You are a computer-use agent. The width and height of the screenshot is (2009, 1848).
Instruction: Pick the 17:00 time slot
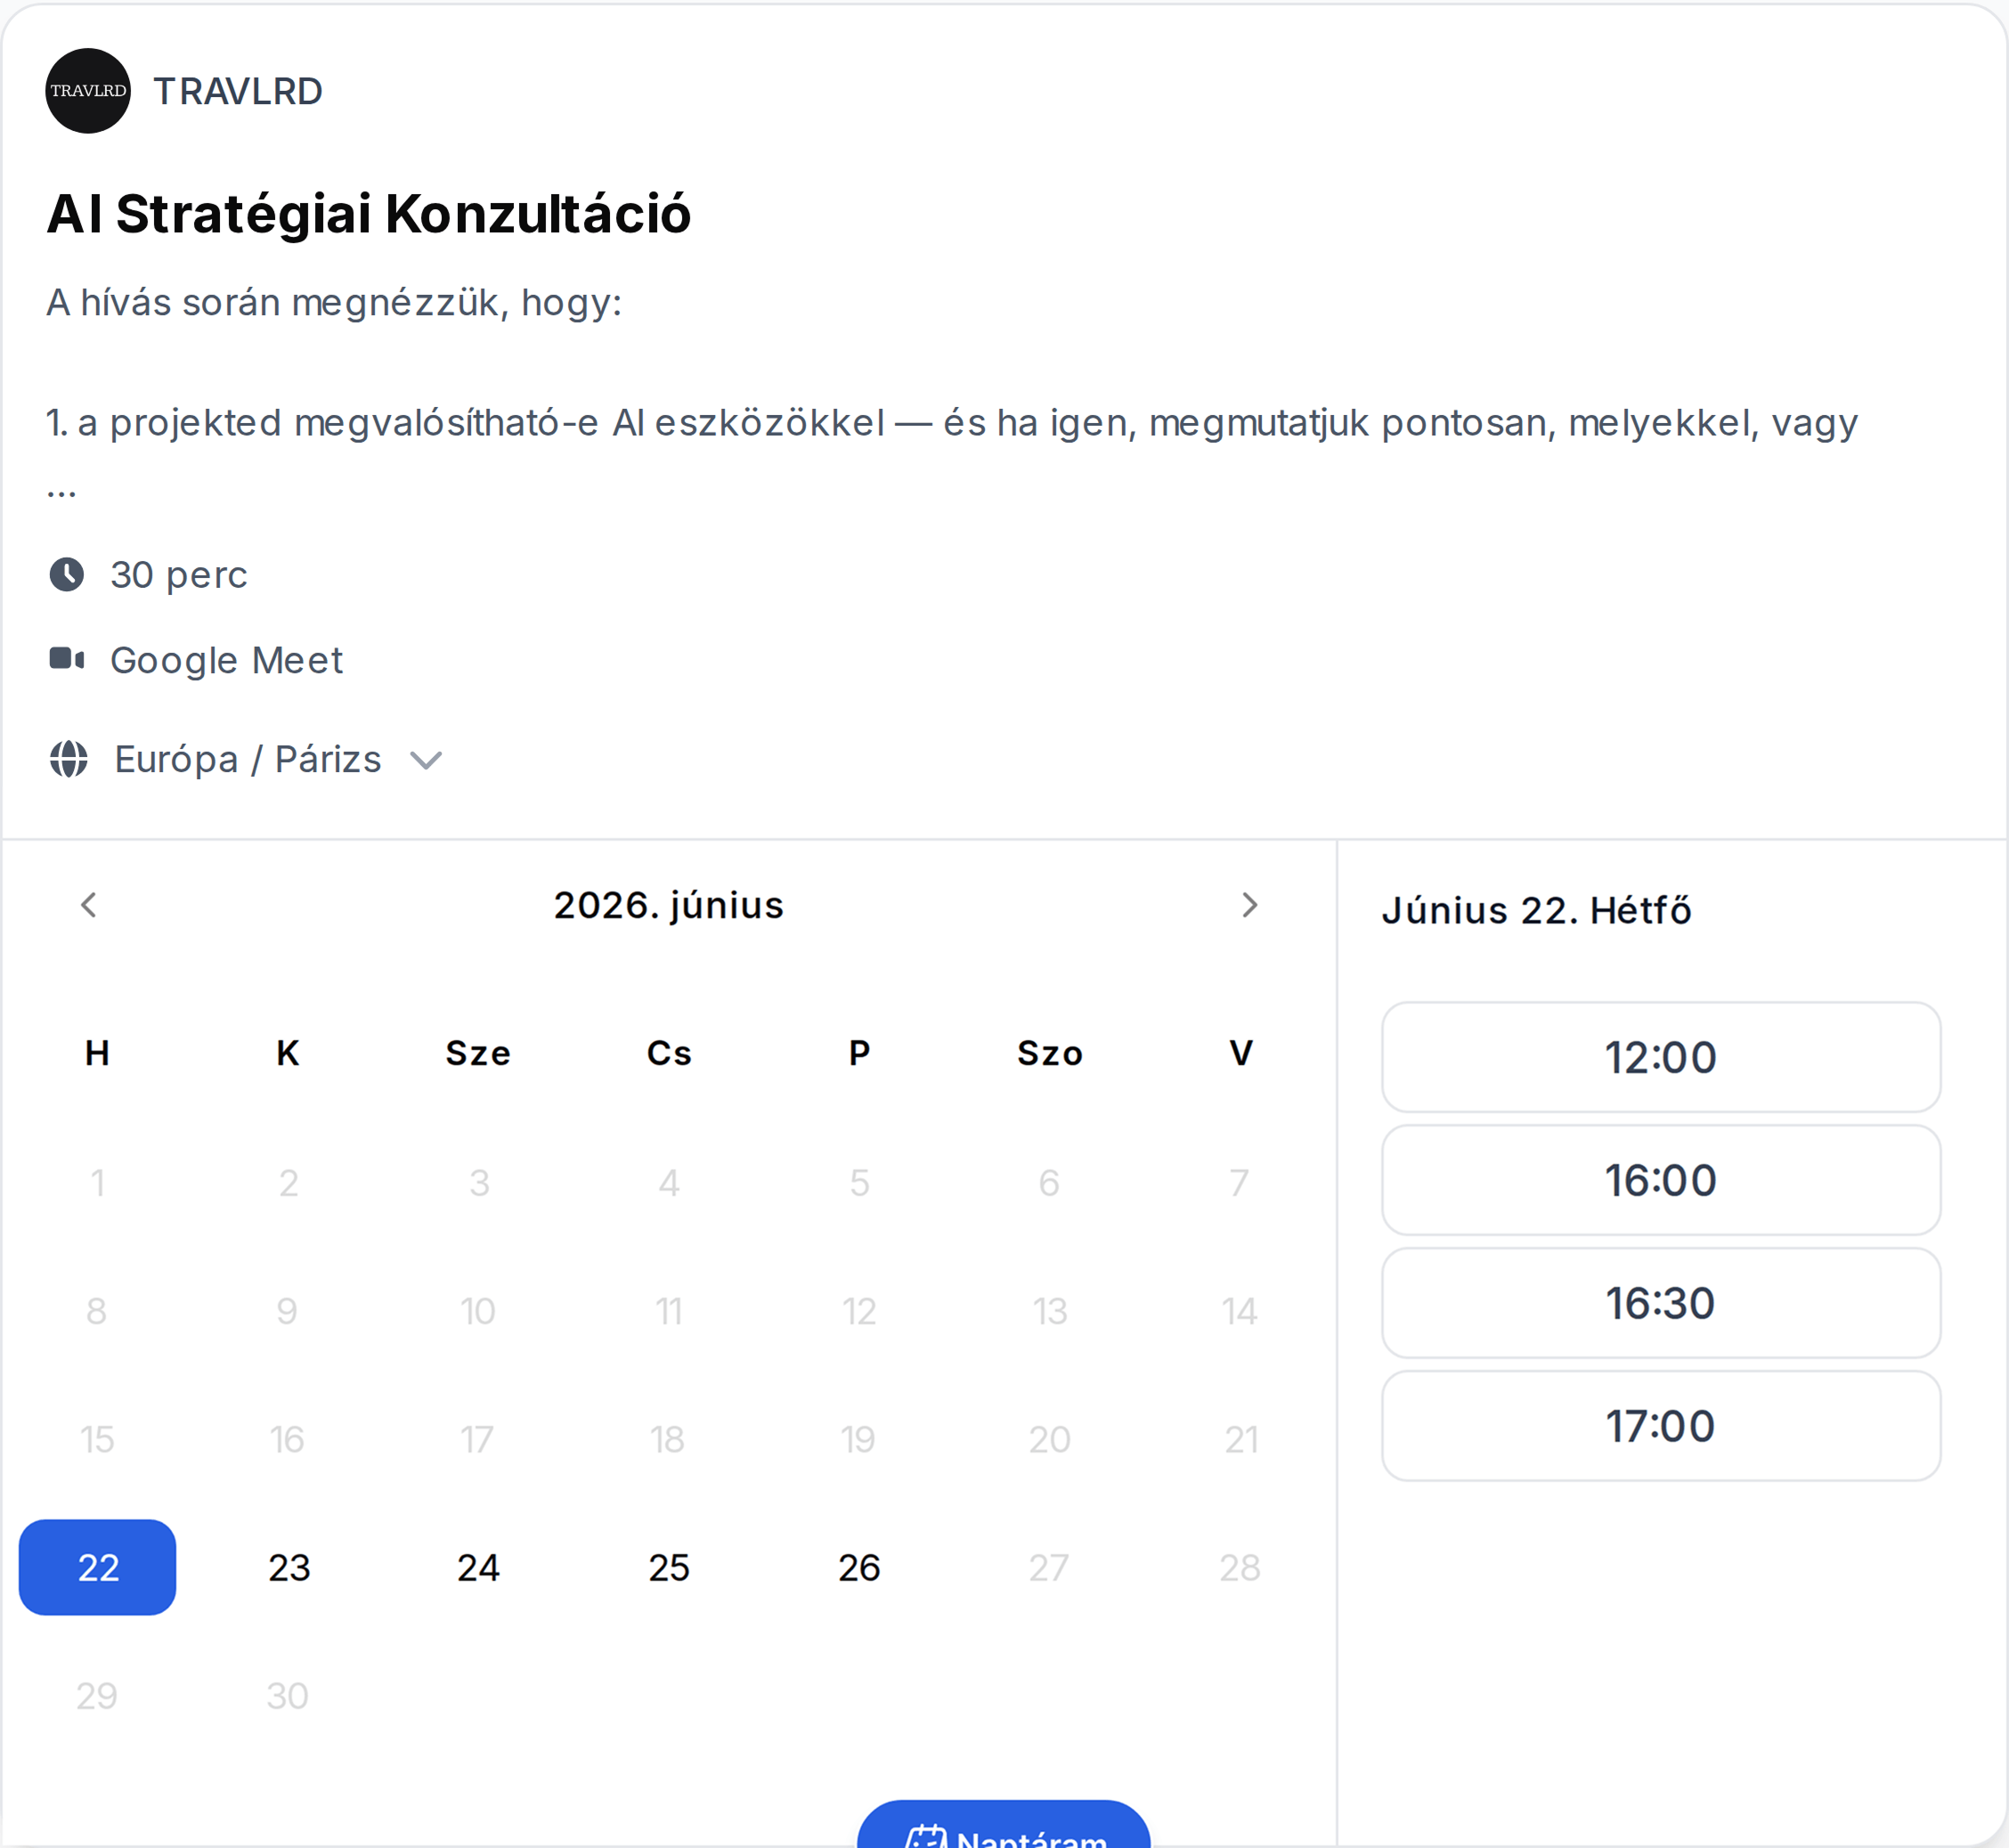pyautogui.click(x=1661, y=1426)
